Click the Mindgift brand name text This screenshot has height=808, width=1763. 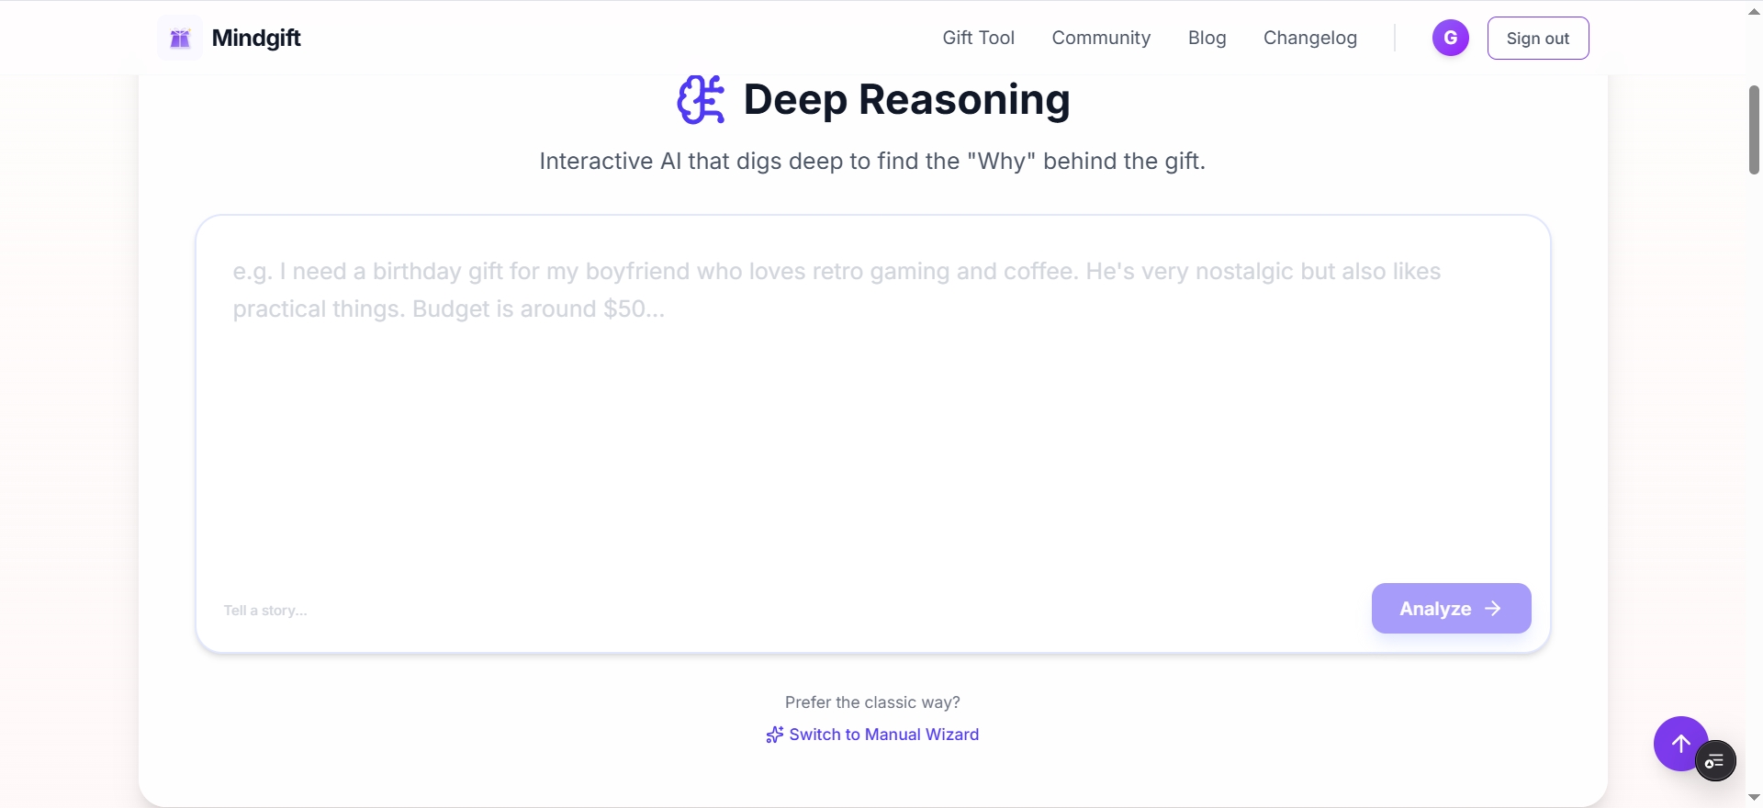pyautogui.click(x=256, y=38)
